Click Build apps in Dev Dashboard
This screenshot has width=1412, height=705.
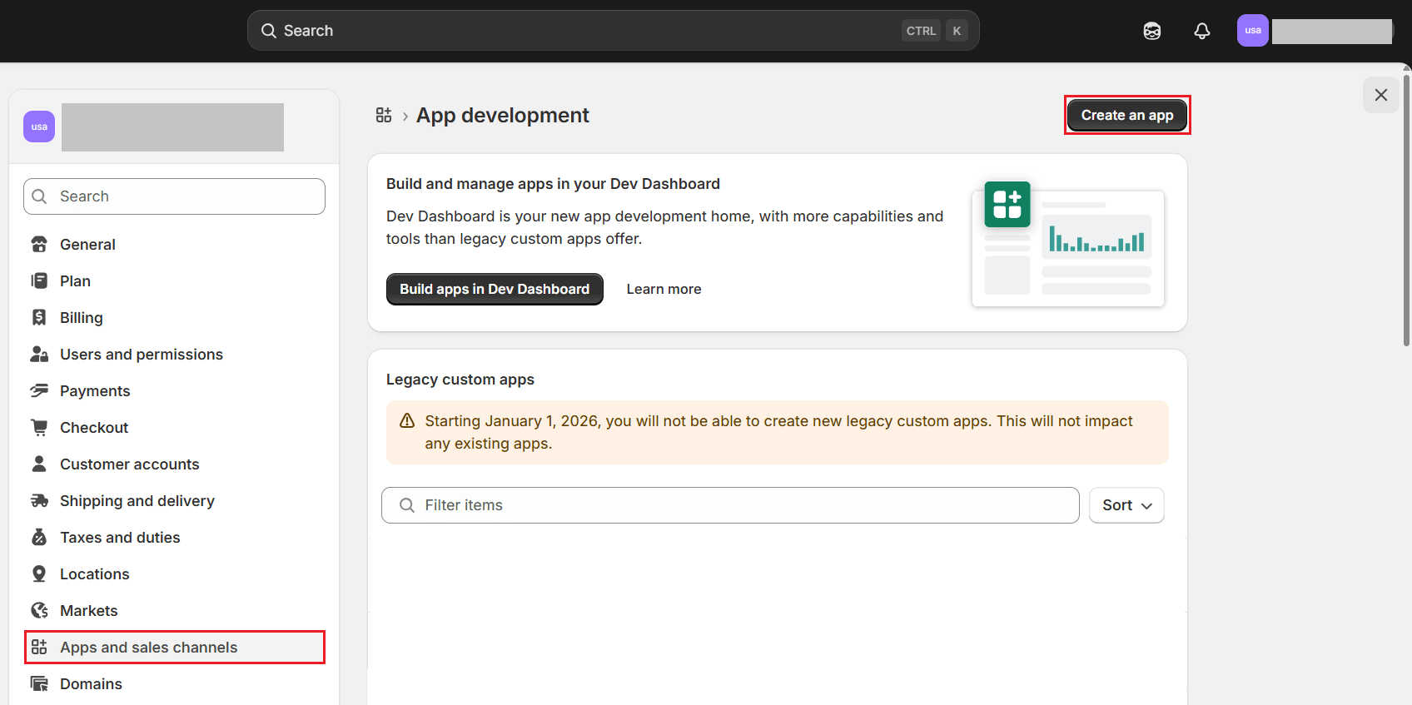click(x=495, y=289)
